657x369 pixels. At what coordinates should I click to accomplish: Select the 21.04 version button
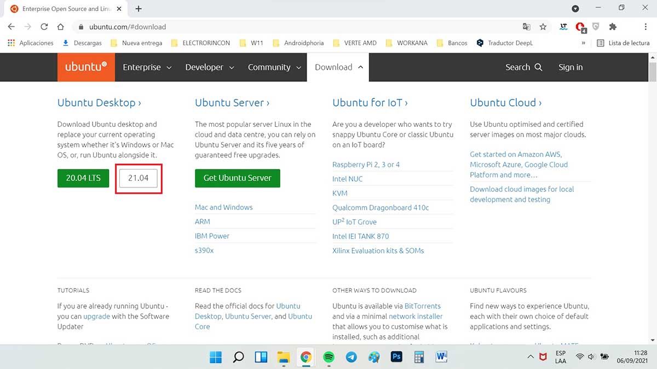[x=138, y=178]
